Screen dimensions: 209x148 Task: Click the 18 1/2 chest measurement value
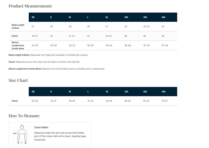click(x=35, y=36)
